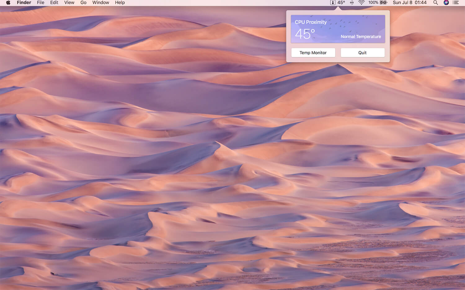The height and width of the screenshot is (290, 465).
Task: Open Spotlight search magnifier
Action: coord(436,2)
